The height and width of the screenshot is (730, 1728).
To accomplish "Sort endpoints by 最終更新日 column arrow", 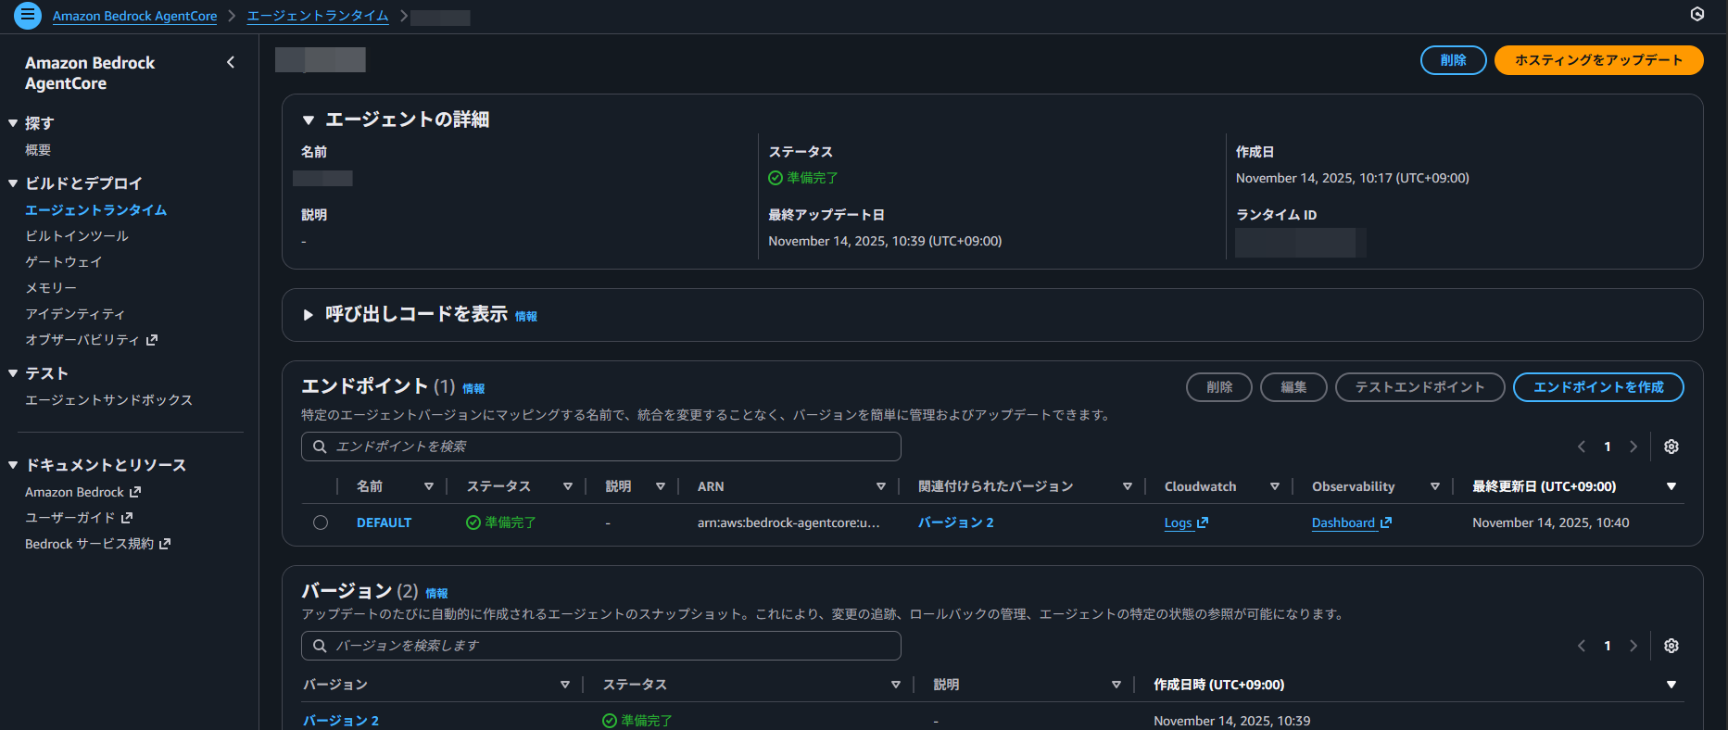I will [x=1671, y=486].
